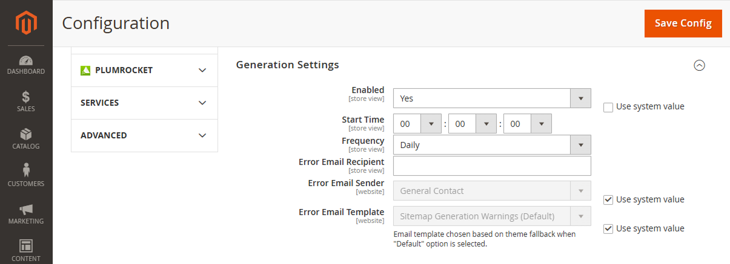Collapse Generation Settings with circle arrow icon
The height and width of the screenshot is (264, 730).
[699, 65]
